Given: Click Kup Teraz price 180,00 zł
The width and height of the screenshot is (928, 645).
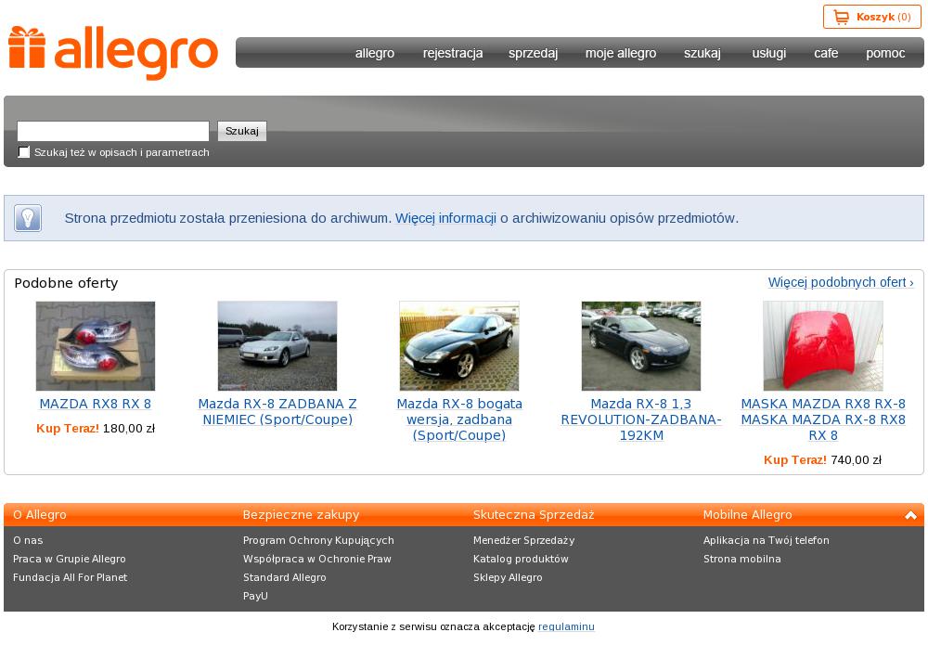Looking at the screenshot, I should click(96, 429).
